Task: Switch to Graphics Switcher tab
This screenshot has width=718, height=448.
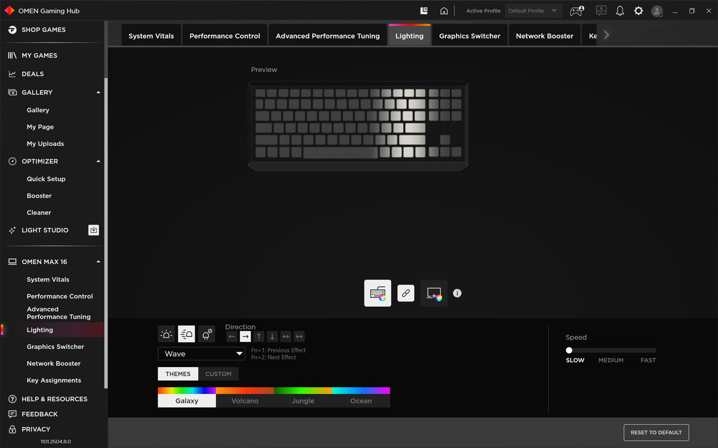Action: click(470, 36)
